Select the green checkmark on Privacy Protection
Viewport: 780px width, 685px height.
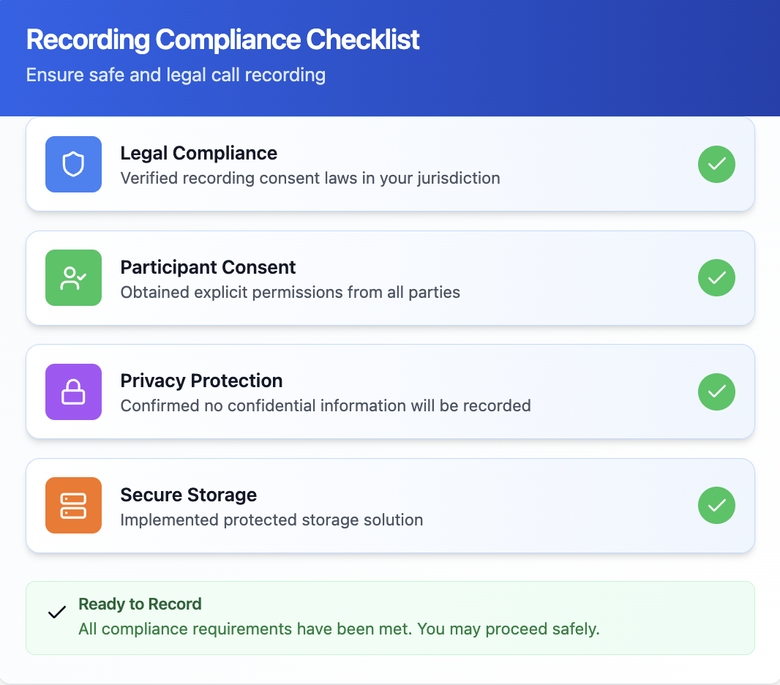(716, 392)
